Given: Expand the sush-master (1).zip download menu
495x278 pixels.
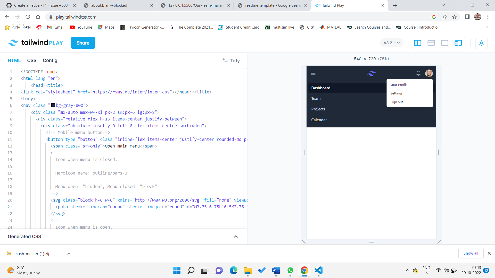Looking at the screenshot, I should pos(69,254).
